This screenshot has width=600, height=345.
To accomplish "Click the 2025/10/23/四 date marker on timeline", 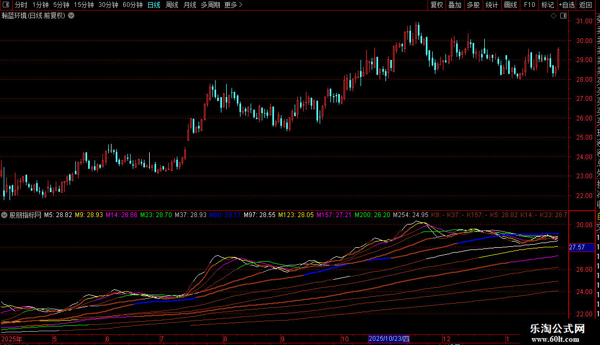I will point(389,339).
